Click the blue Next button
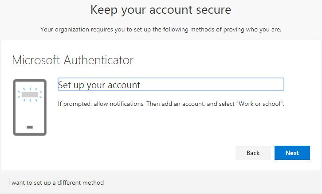This screenshot has width=322, height=194. (x=292, y=153)
